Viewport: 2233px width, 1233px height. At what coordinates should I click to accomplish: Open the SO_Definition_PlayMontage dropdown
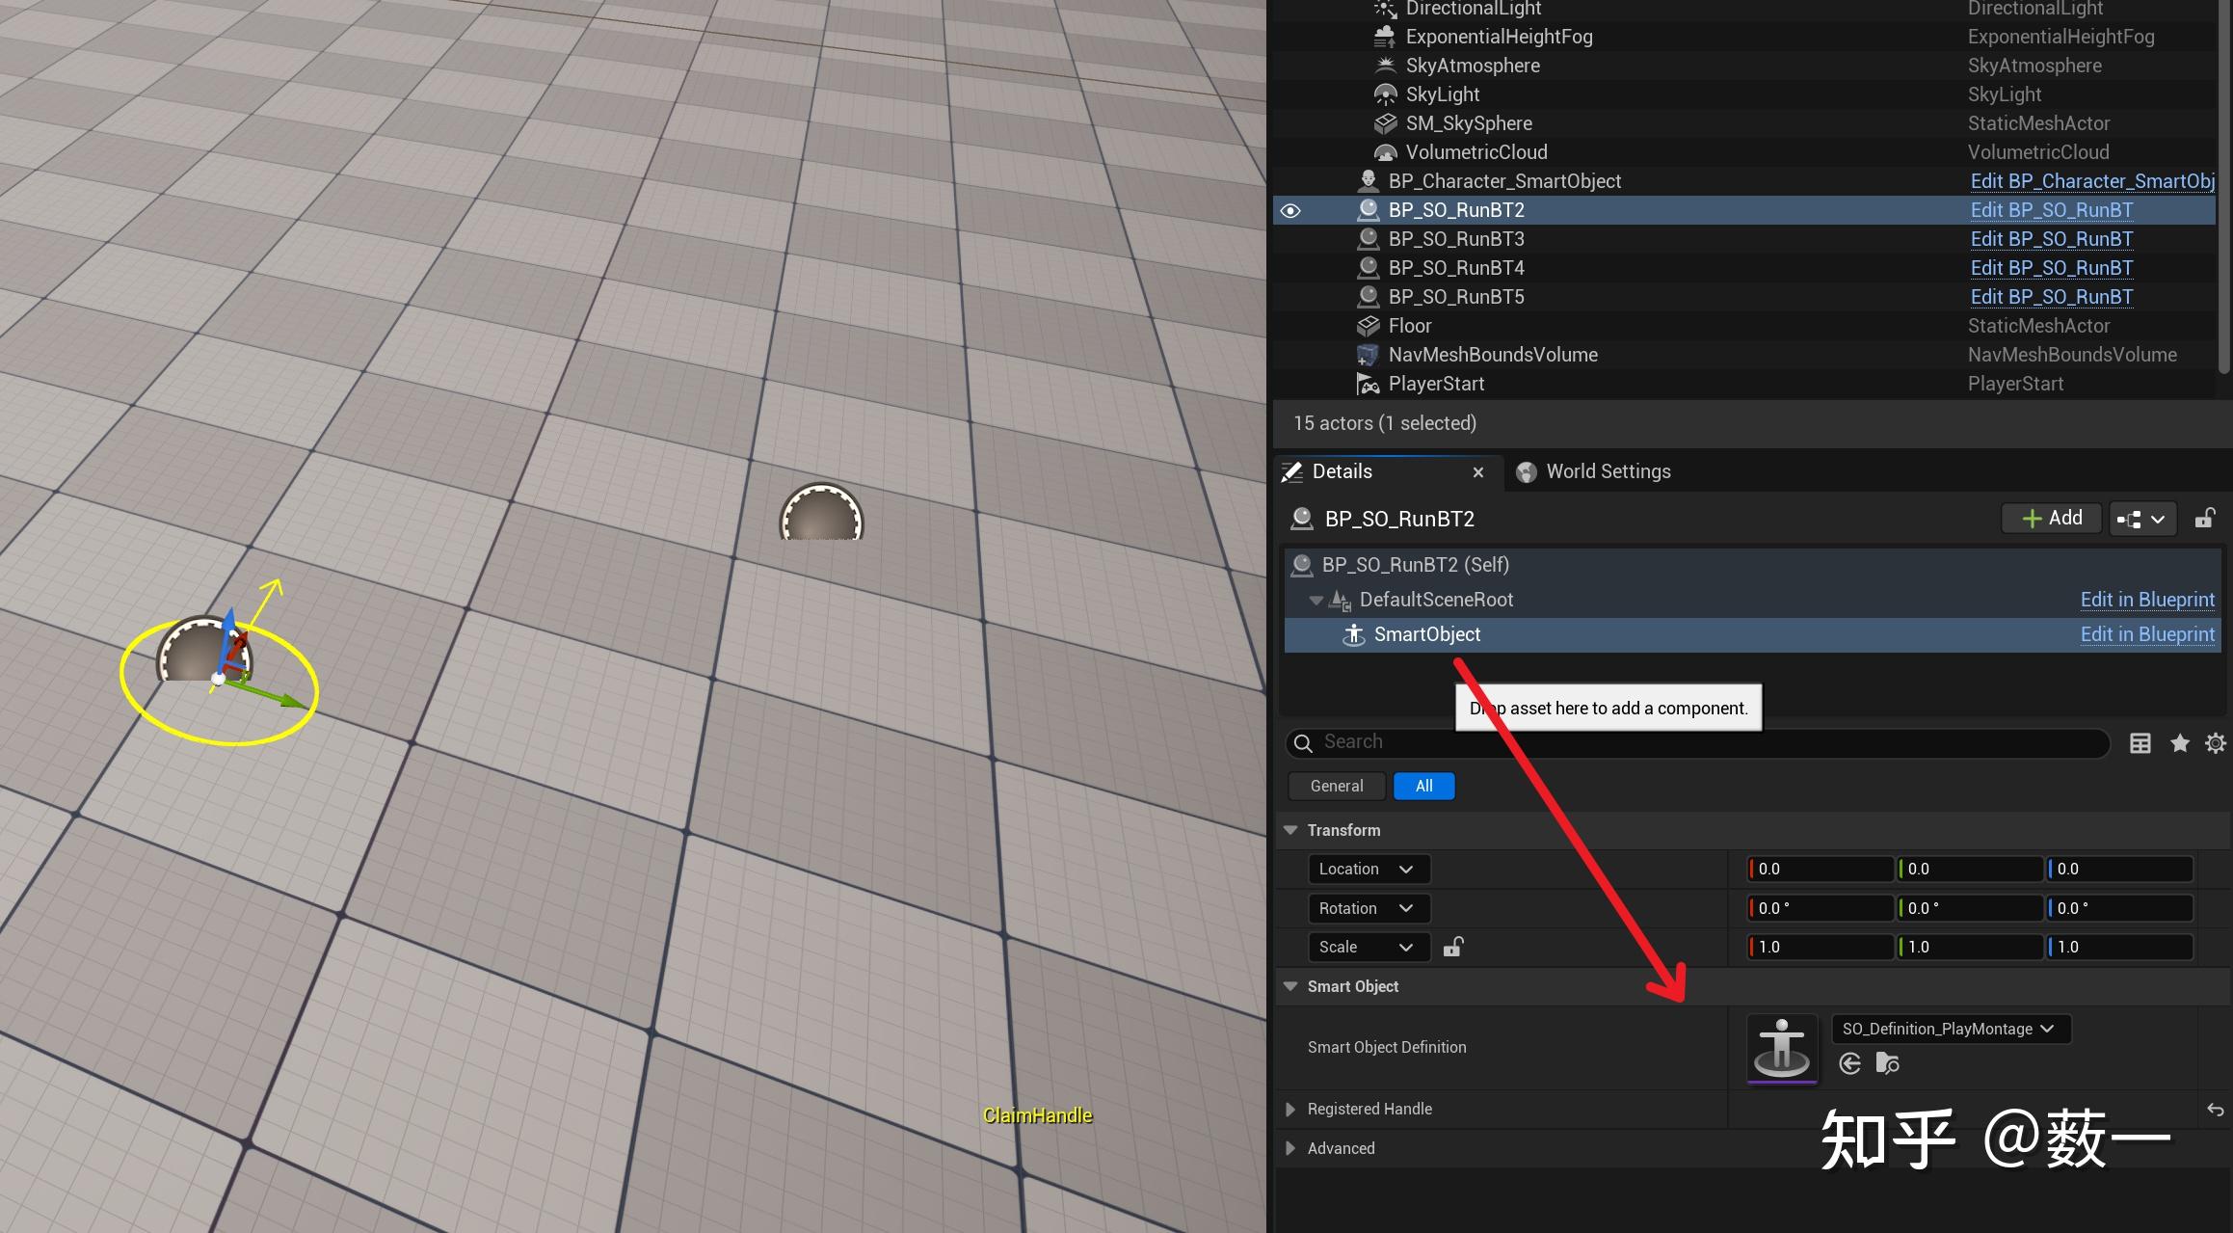1951,1029
